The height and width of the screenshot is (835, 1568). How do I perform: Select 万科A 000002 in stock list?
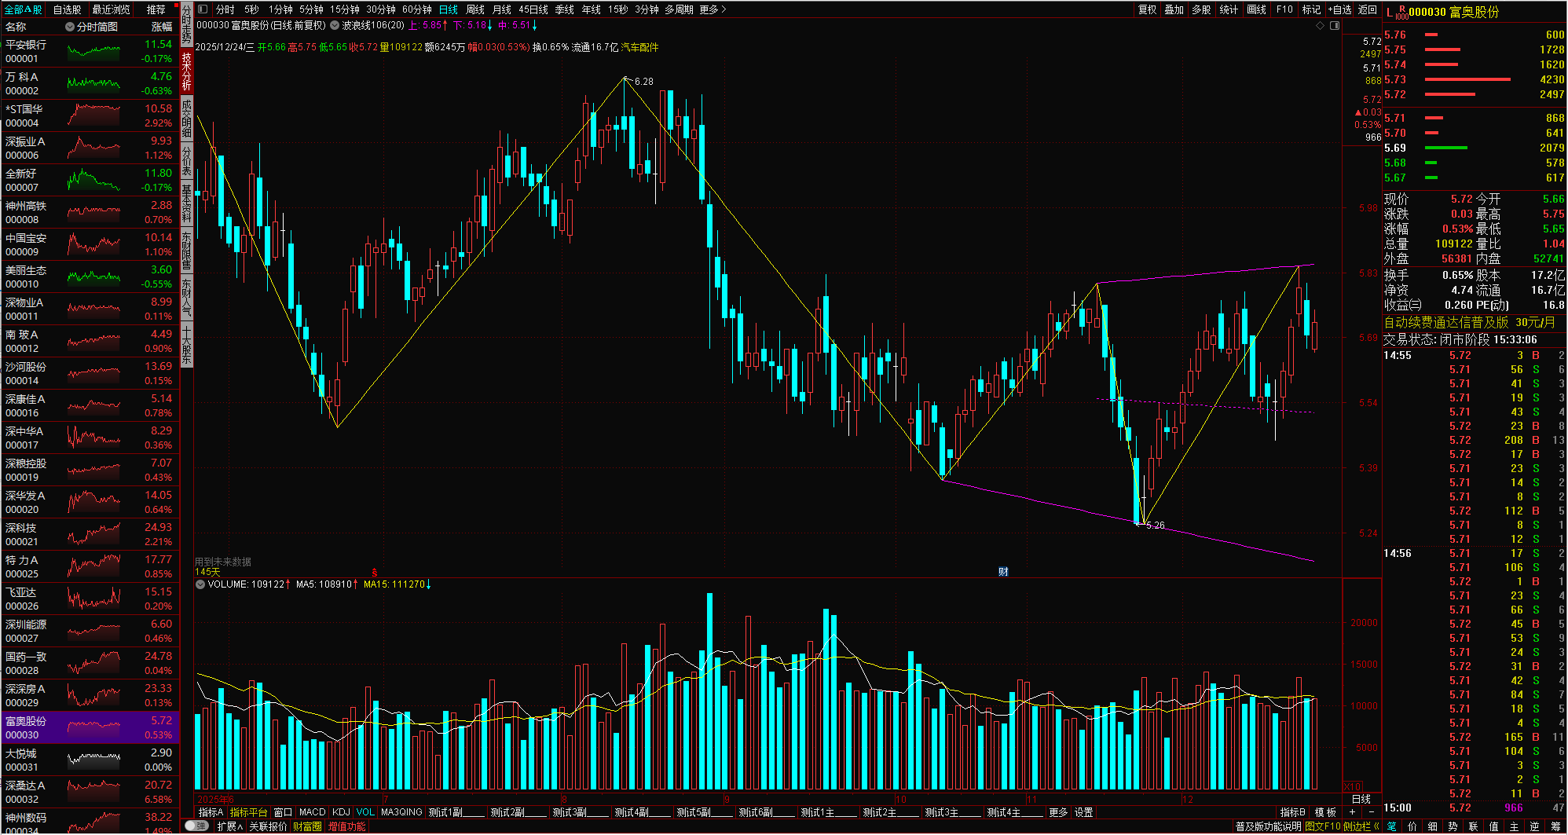tap(90, 83)
